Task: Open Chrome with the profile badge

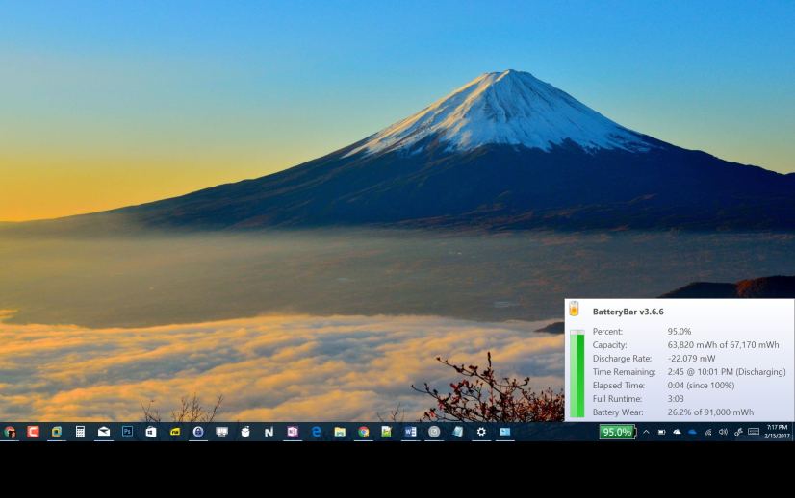Action: [x=10, y=432]
